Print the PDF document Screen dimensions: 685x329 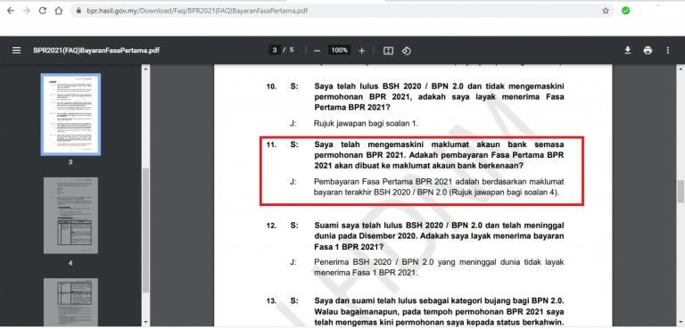648,50
